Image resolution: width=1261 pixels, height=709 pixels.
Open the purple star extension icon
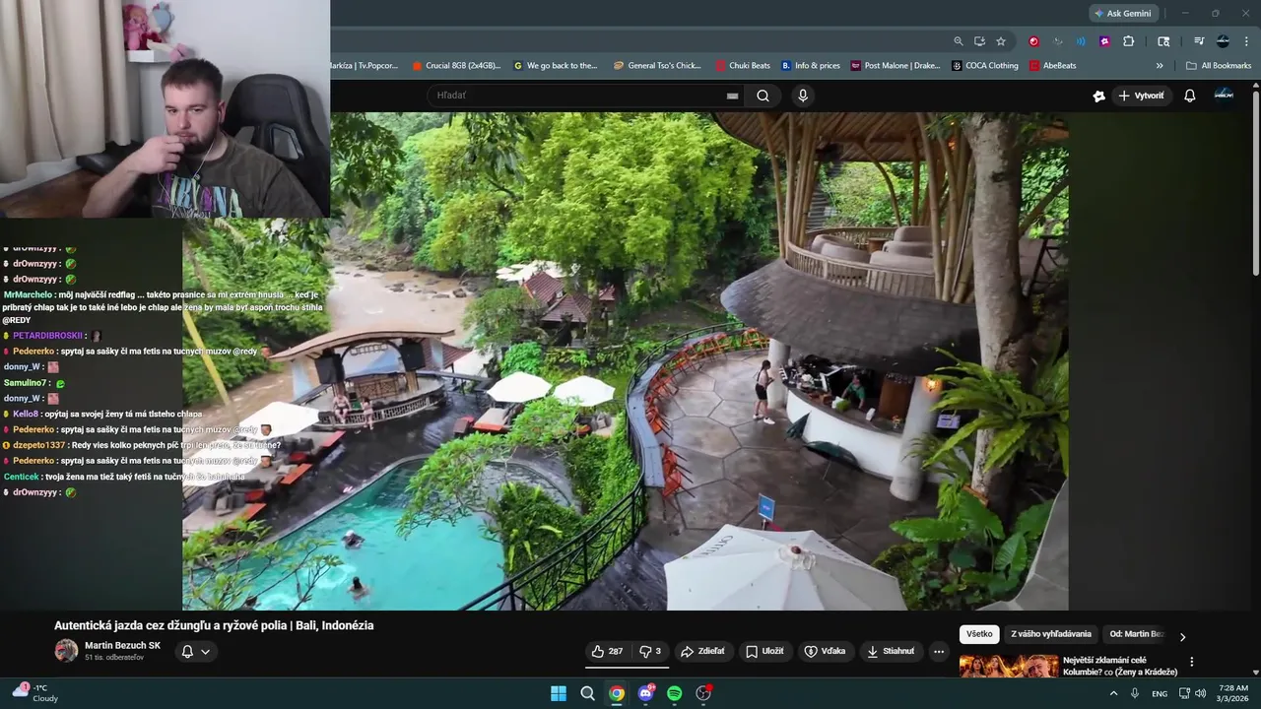pyautogui.click(x=1104, y=41)
